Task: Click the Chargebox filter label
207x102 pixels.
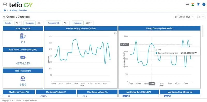Action: click(x=29, y=23)
